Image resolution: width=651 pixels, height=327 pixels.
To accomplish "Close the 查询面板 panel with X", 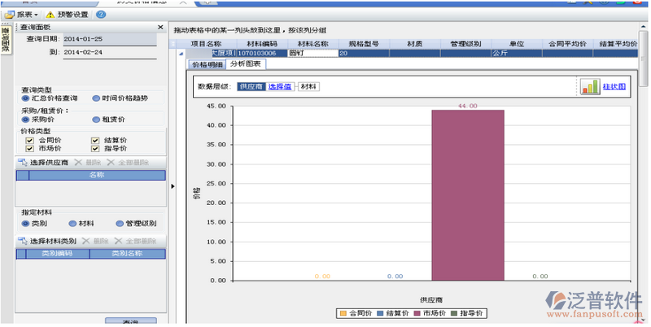I will [160, 28].
